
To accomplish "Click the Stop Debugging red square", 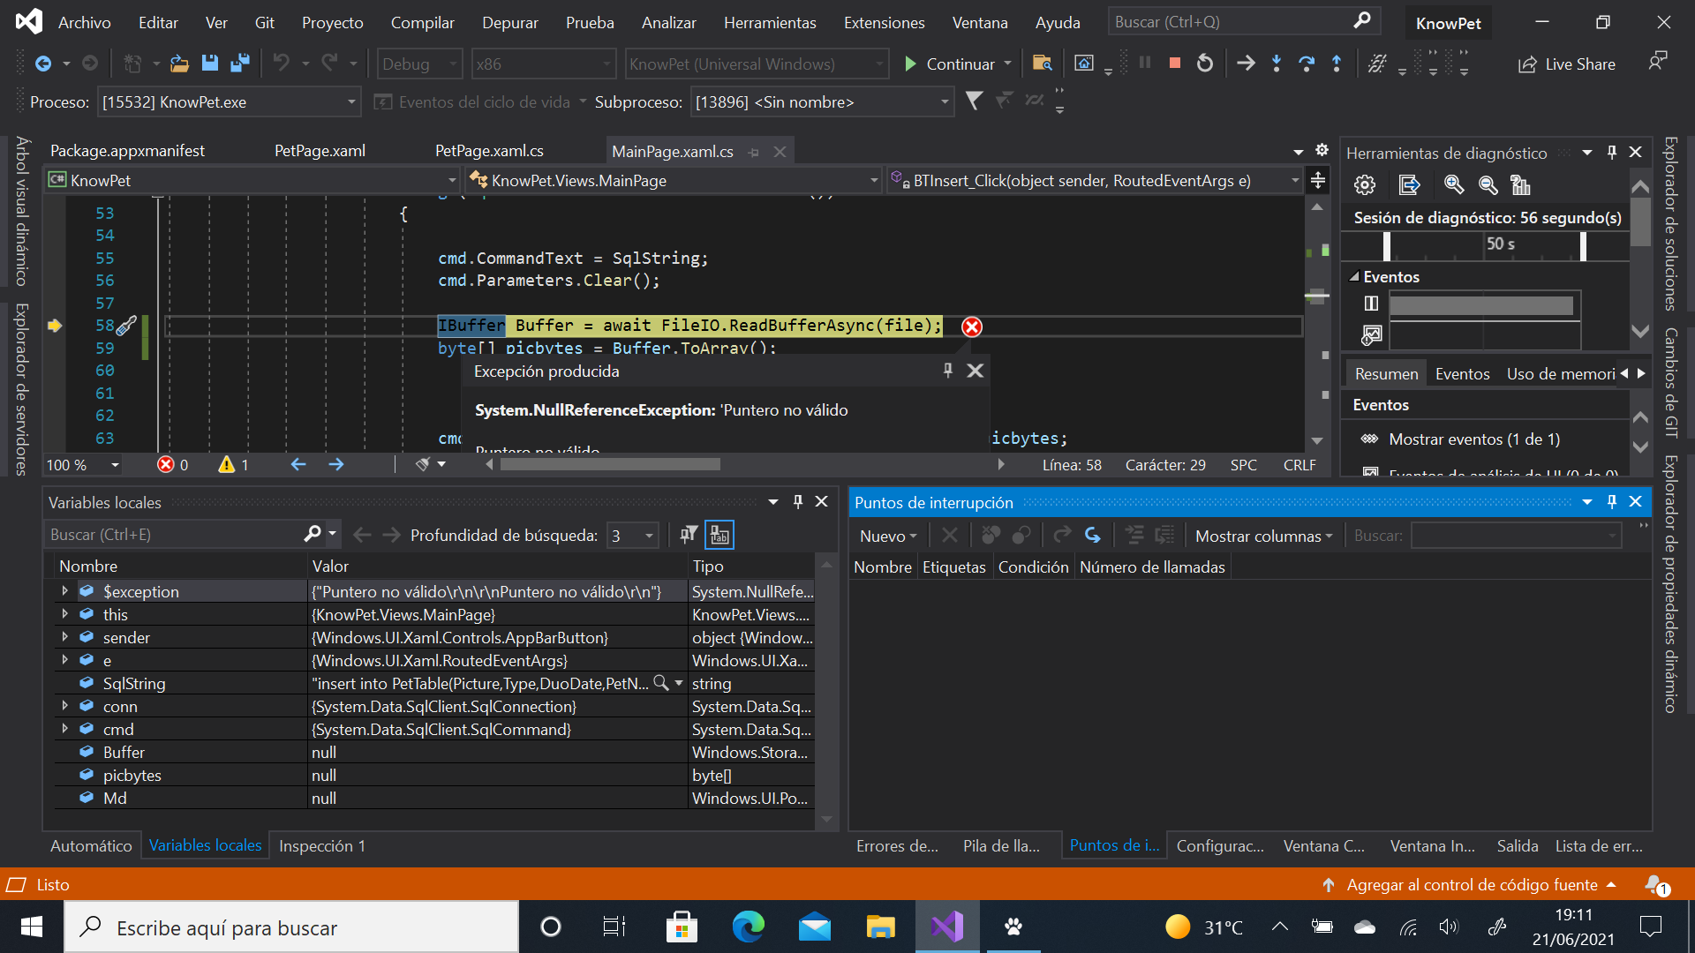I will (1175, 64).
